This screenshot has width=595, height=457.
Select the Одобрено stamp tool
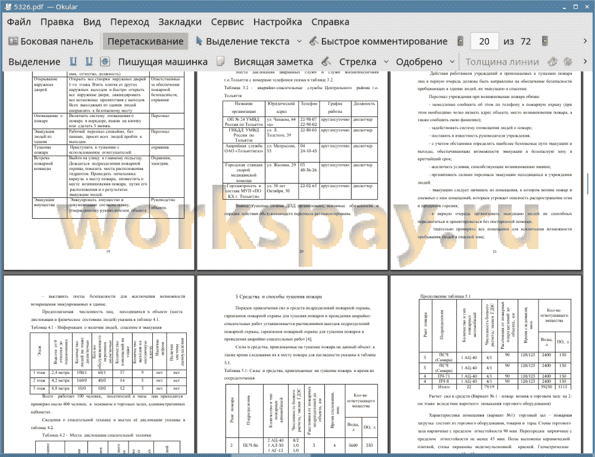pyautogui.click(x=419, y=62)
